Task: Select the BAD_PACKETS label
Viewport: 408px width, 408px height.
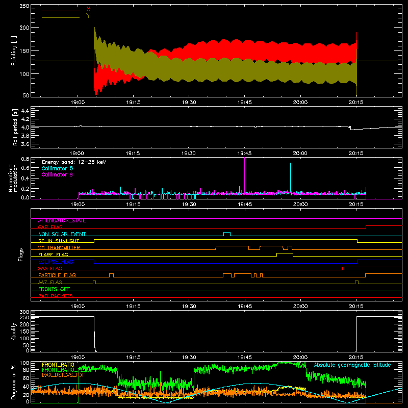Action: (56, 296)
